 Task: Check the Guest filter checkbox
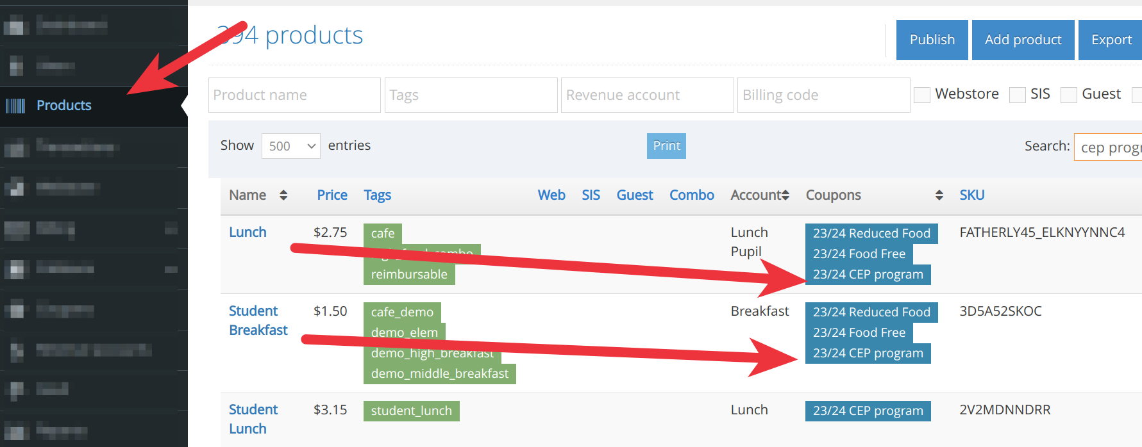pos(1068,95)
